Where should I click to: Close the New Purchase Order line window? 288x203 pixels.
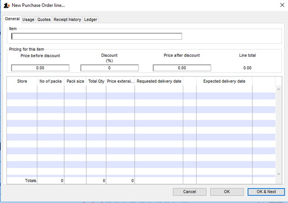[x=282, y=5]
